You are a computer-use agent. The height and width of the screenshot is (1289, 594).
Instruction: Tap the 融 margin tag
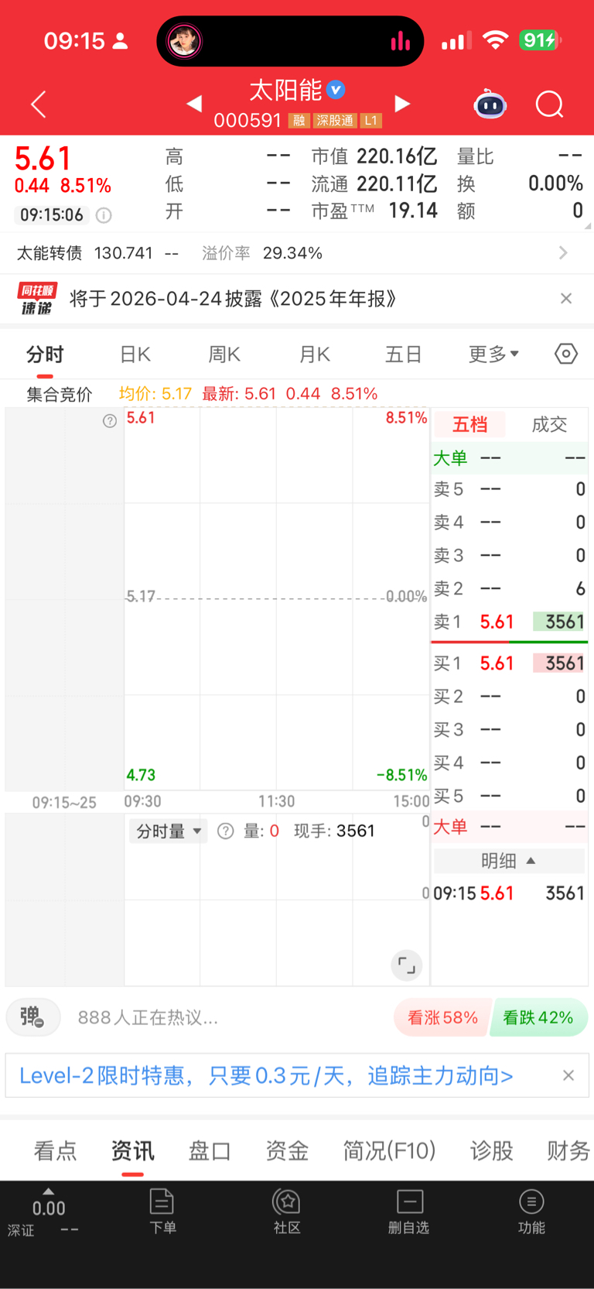click(299, 121)
